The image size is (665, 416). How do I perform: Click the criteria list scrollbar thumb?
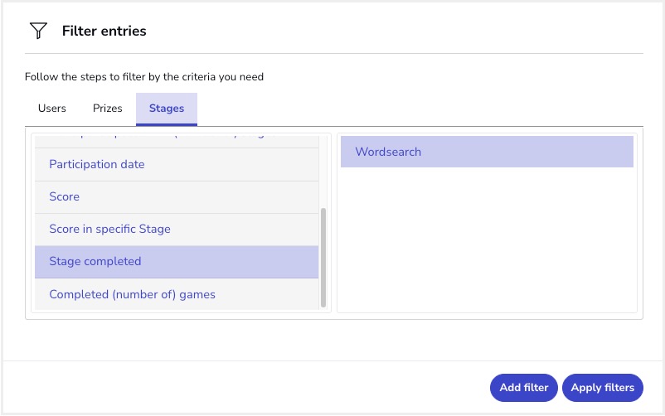tap(323, 257)
